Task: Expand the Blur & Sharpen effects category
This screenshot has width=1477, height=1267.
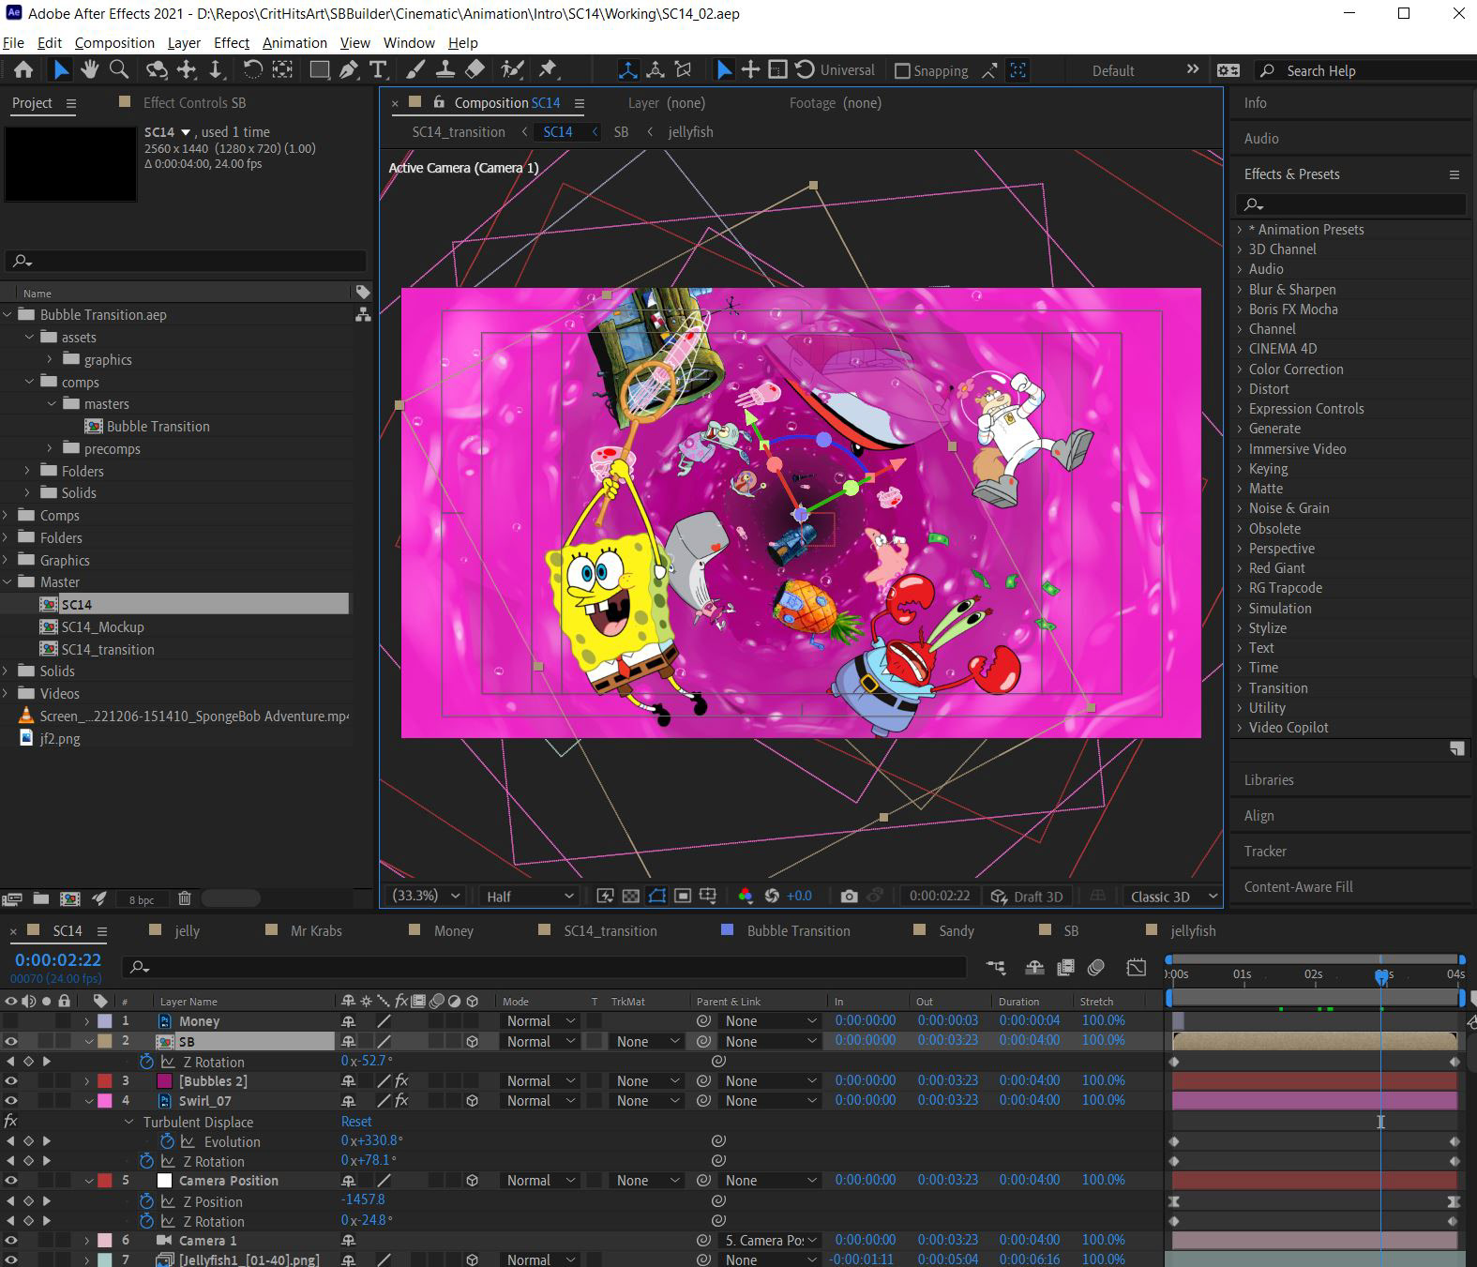Action: (x=1240, y=290)
